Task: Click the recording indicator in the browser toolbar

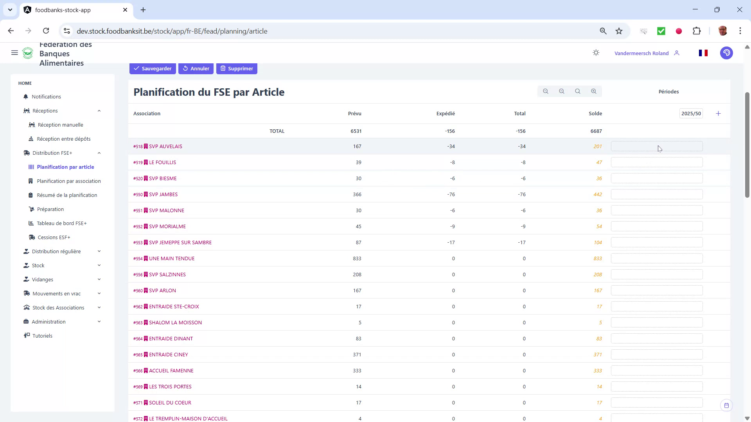Action: (679, 31)
